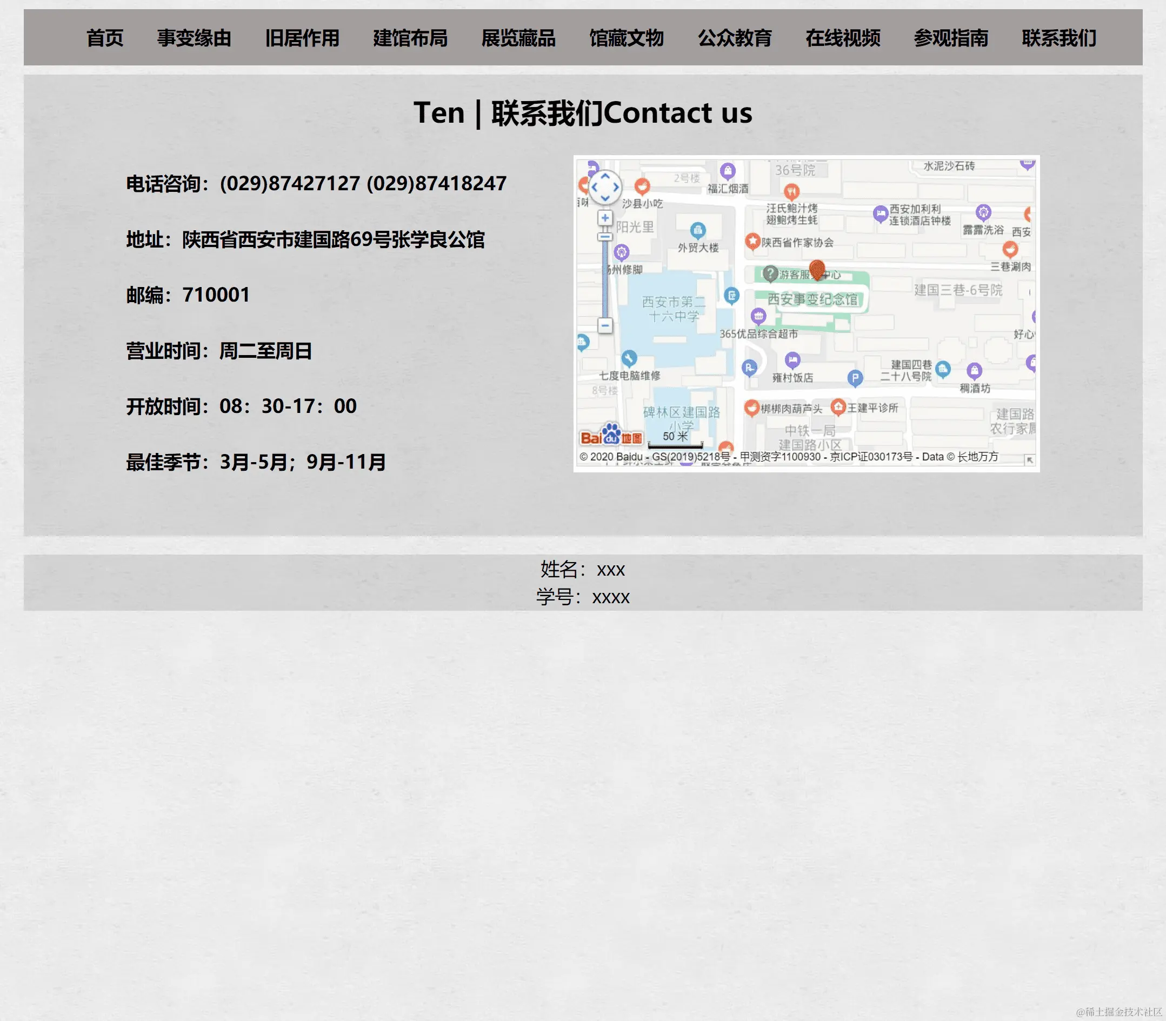Click the up arrow of the map pan control
This screenshot has height=1021, width=1166.
point(605,177)
